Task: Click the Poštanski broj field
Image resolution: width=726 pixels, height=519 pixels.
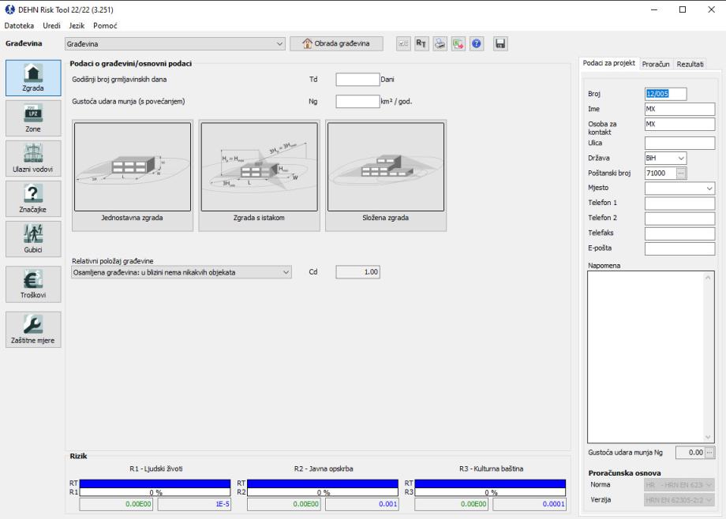Action: pos(661,174)
